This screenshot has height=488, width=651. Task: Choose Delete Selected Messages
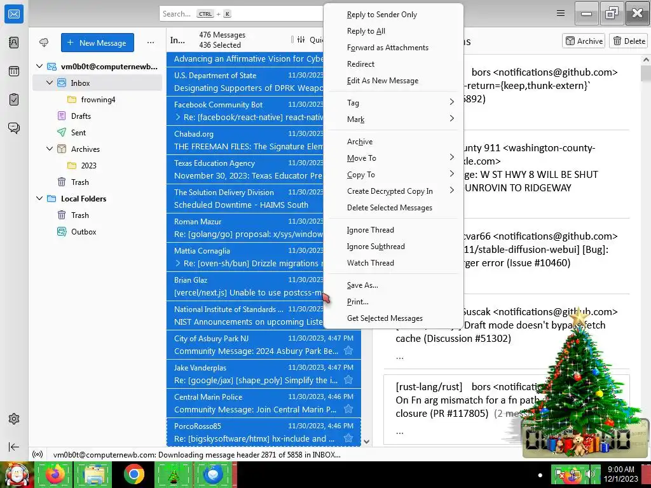point(393,208)
